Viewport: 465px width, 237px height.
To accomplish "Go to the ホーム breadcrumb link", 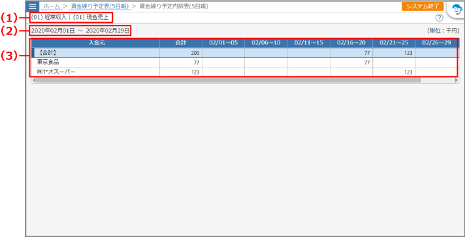I will click(x=52, y=7).
